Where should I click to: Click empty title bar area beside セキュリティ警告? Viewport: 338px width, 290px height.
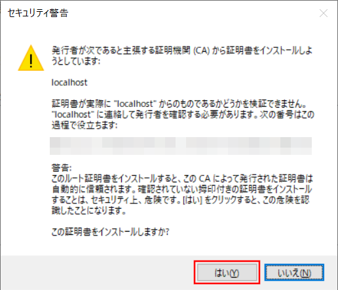pos(192,13)
